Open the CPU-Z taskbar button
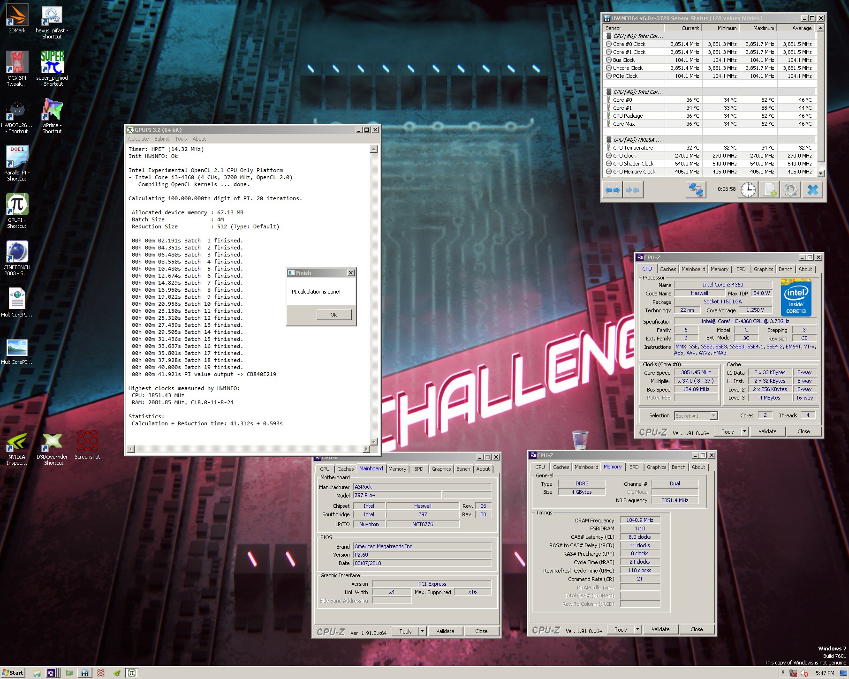849x679 pixels. pos(52,673)
